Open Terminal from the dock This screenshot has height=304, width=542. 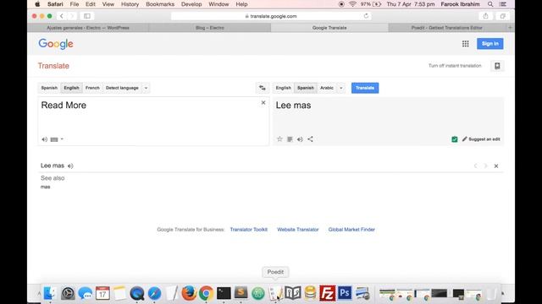(224, 293)
